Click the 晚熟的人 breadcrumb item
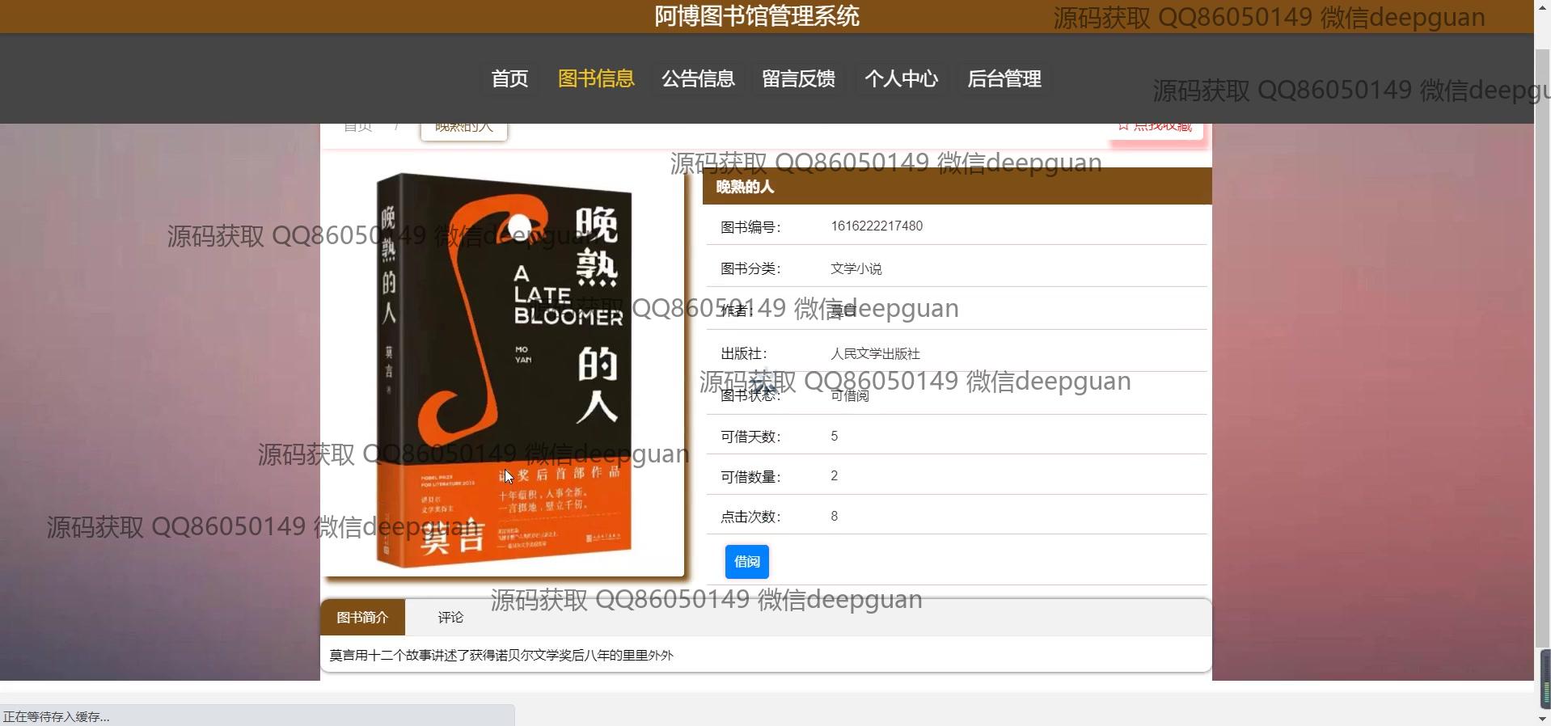Viewport: 1551px width, 726px height. tap(463, 129)
